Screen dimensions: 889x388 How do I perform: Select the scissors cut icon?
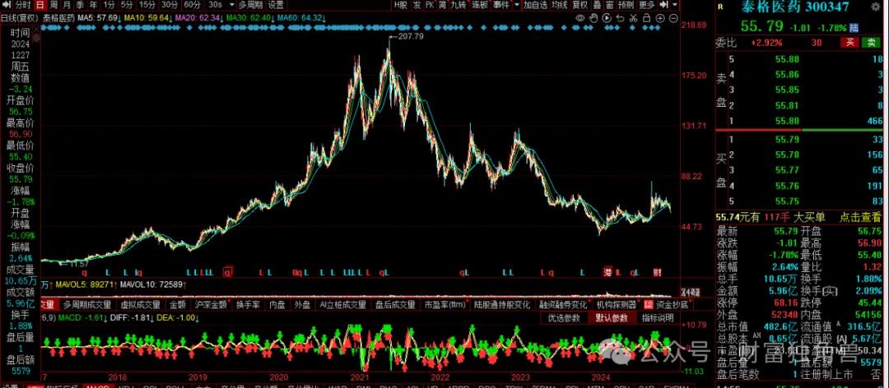point(633,17)
